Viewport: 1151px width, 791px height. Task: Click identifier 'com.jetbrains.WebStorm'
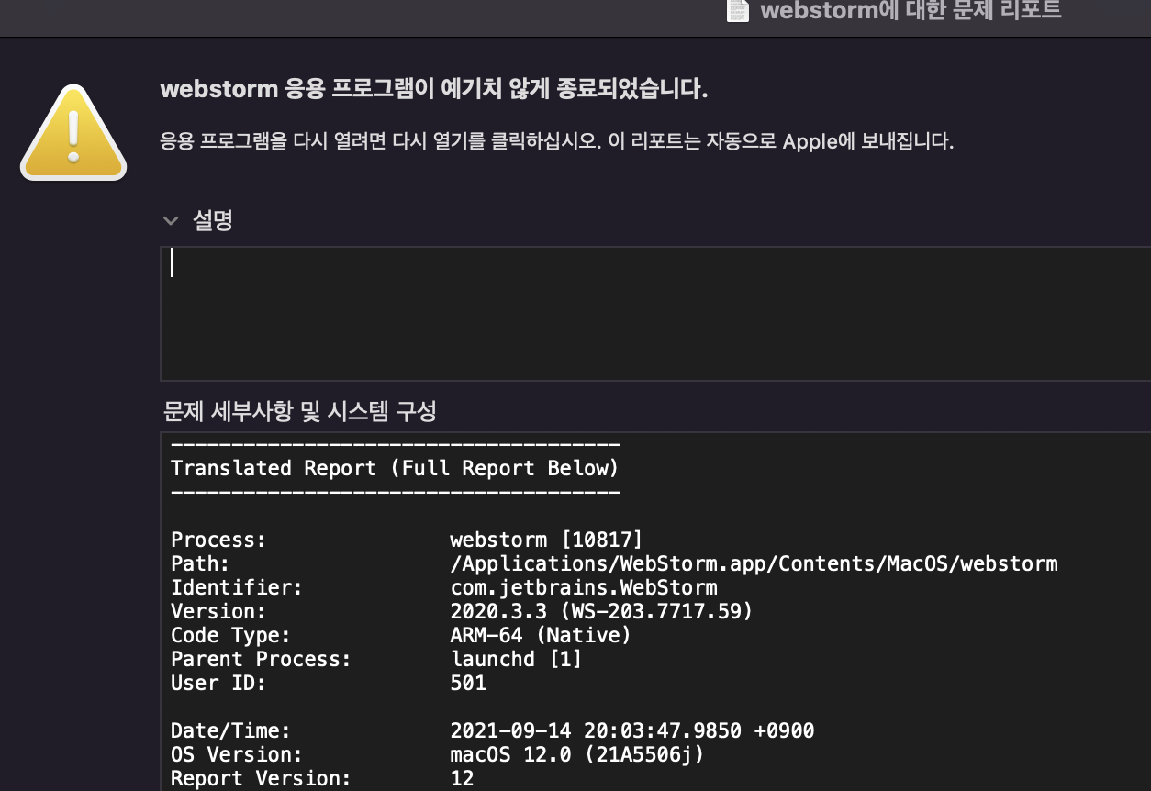(x=584, y=587)
